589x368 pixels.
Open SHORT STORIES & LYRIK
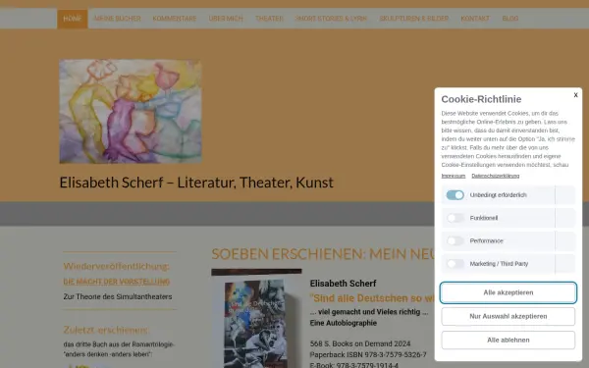[x=332, y=19]
